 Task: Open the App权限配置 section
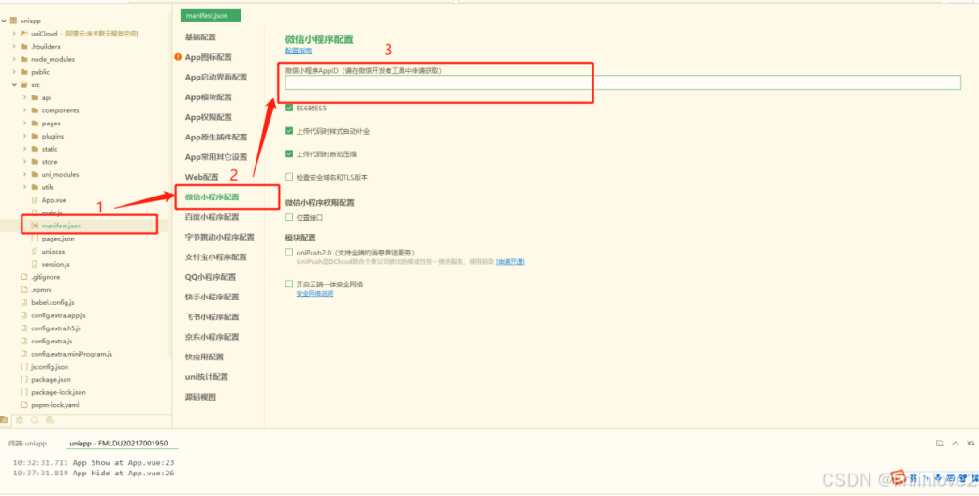point(209,117)
